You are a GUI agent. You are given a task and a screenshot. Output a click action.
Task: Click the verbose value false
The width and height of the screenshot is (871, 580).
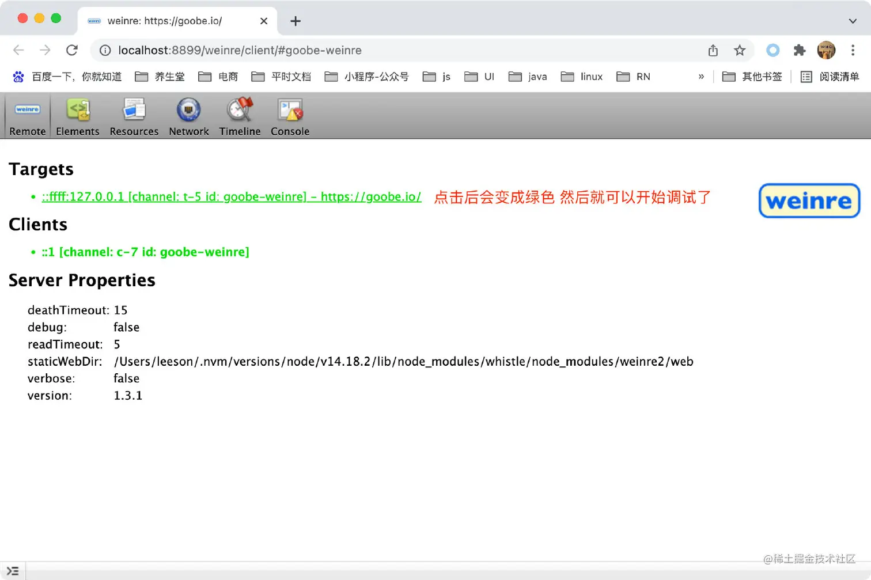(126, 378)
